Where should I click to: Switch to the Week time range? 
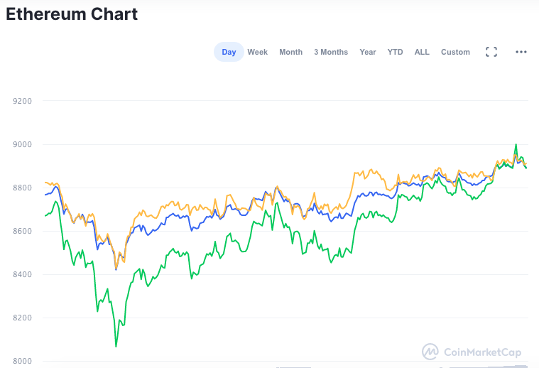click(x=258, y=52)
